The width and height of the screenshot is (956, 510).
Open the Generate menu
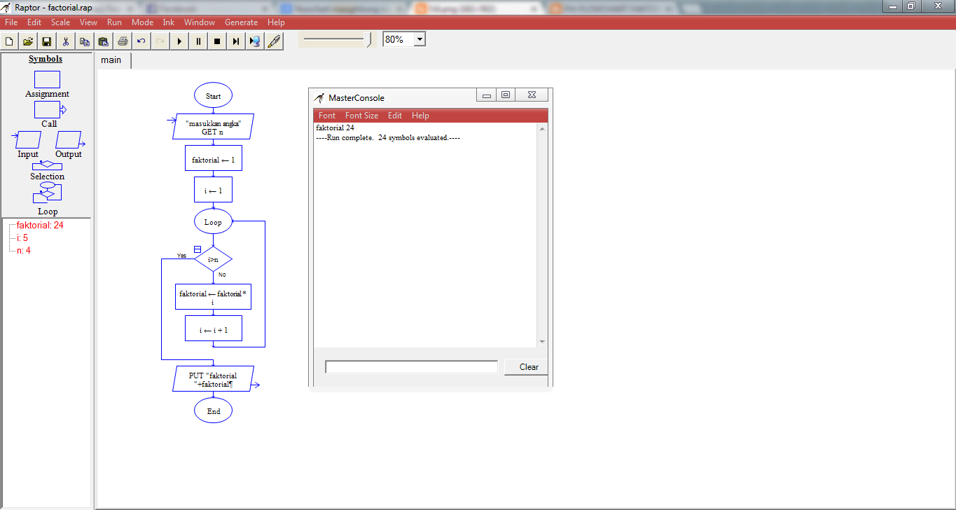click(x=241, y=22)
